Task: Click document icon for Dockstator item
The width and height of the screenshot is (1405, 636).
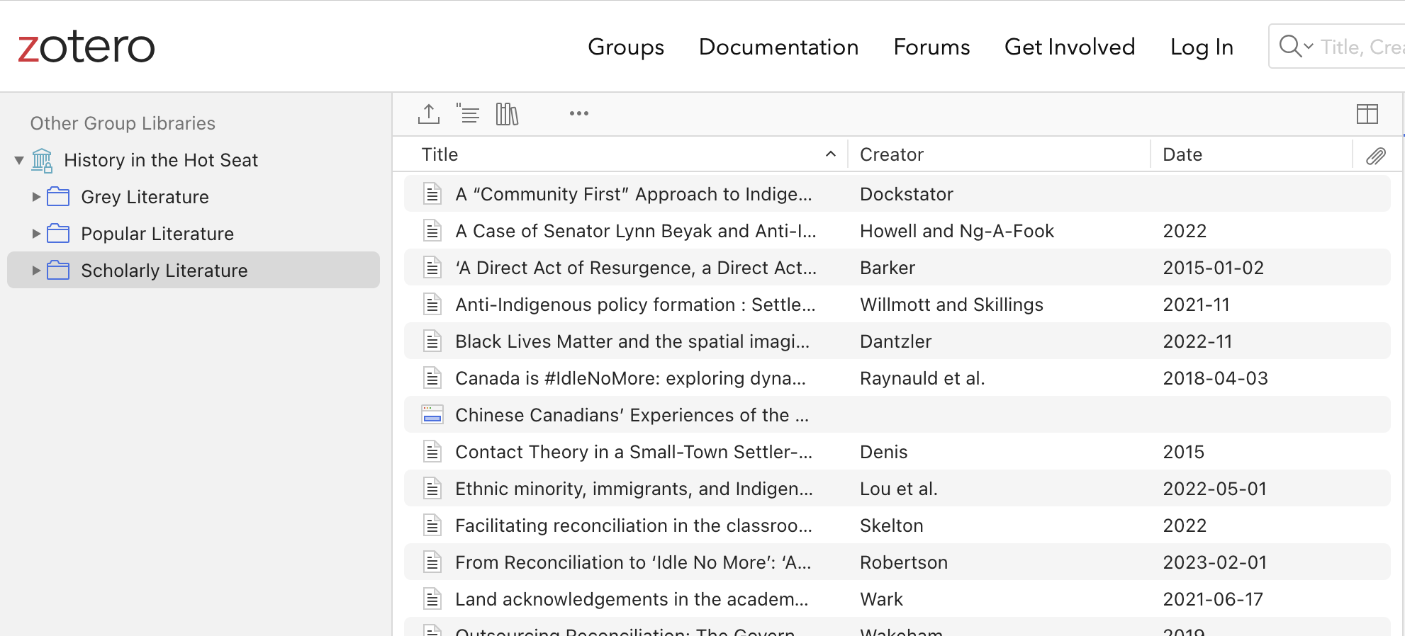Action: (x=432, y=194)
